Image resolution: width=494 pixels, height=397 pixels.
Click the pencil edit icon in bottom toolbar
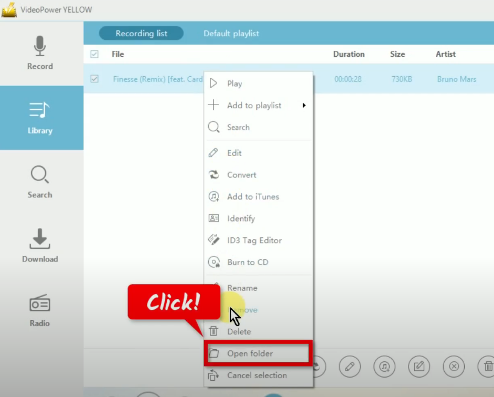(x=349, y=366)
